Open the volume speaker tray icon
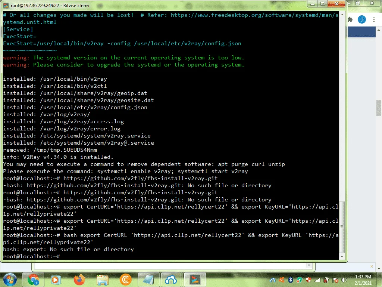The height and width of the screenshot is (287, 382). point(344,280)
